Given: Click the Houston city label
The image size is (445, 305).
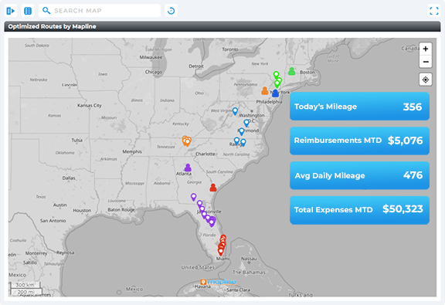Looking at the screenshot, I should point(82,211).
